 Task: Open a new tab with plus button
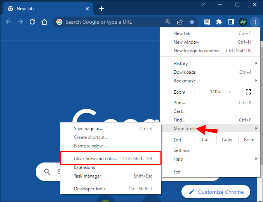click(x=101, y=9)
